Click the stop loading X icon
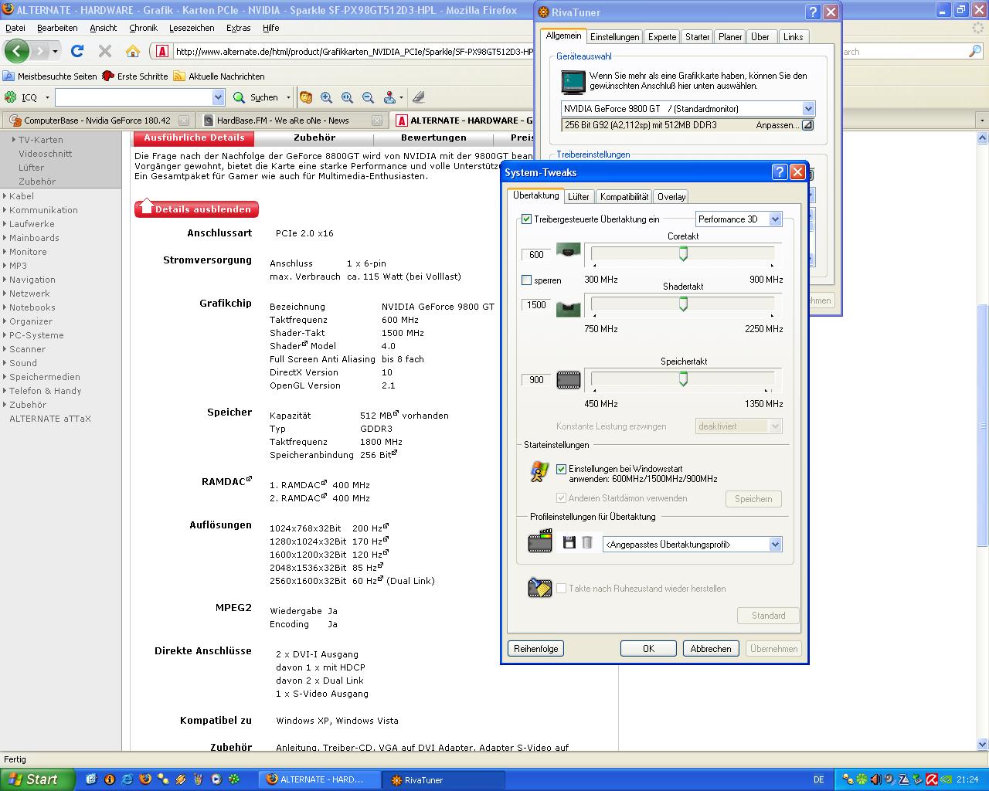 point(105,51)
